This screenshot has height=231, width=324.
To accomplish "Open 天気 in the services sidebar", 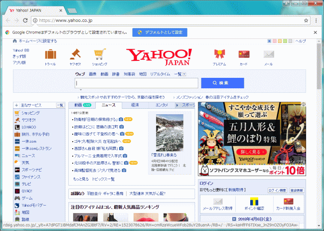I will point(25,163).
